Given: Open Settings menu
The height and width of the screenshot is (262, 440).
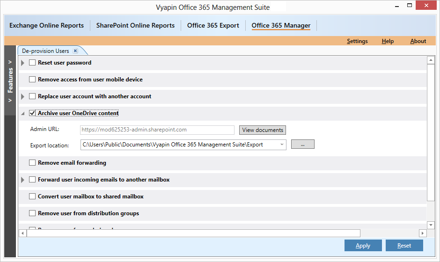Looking at the screenshot, I should [x=357, y=41].
